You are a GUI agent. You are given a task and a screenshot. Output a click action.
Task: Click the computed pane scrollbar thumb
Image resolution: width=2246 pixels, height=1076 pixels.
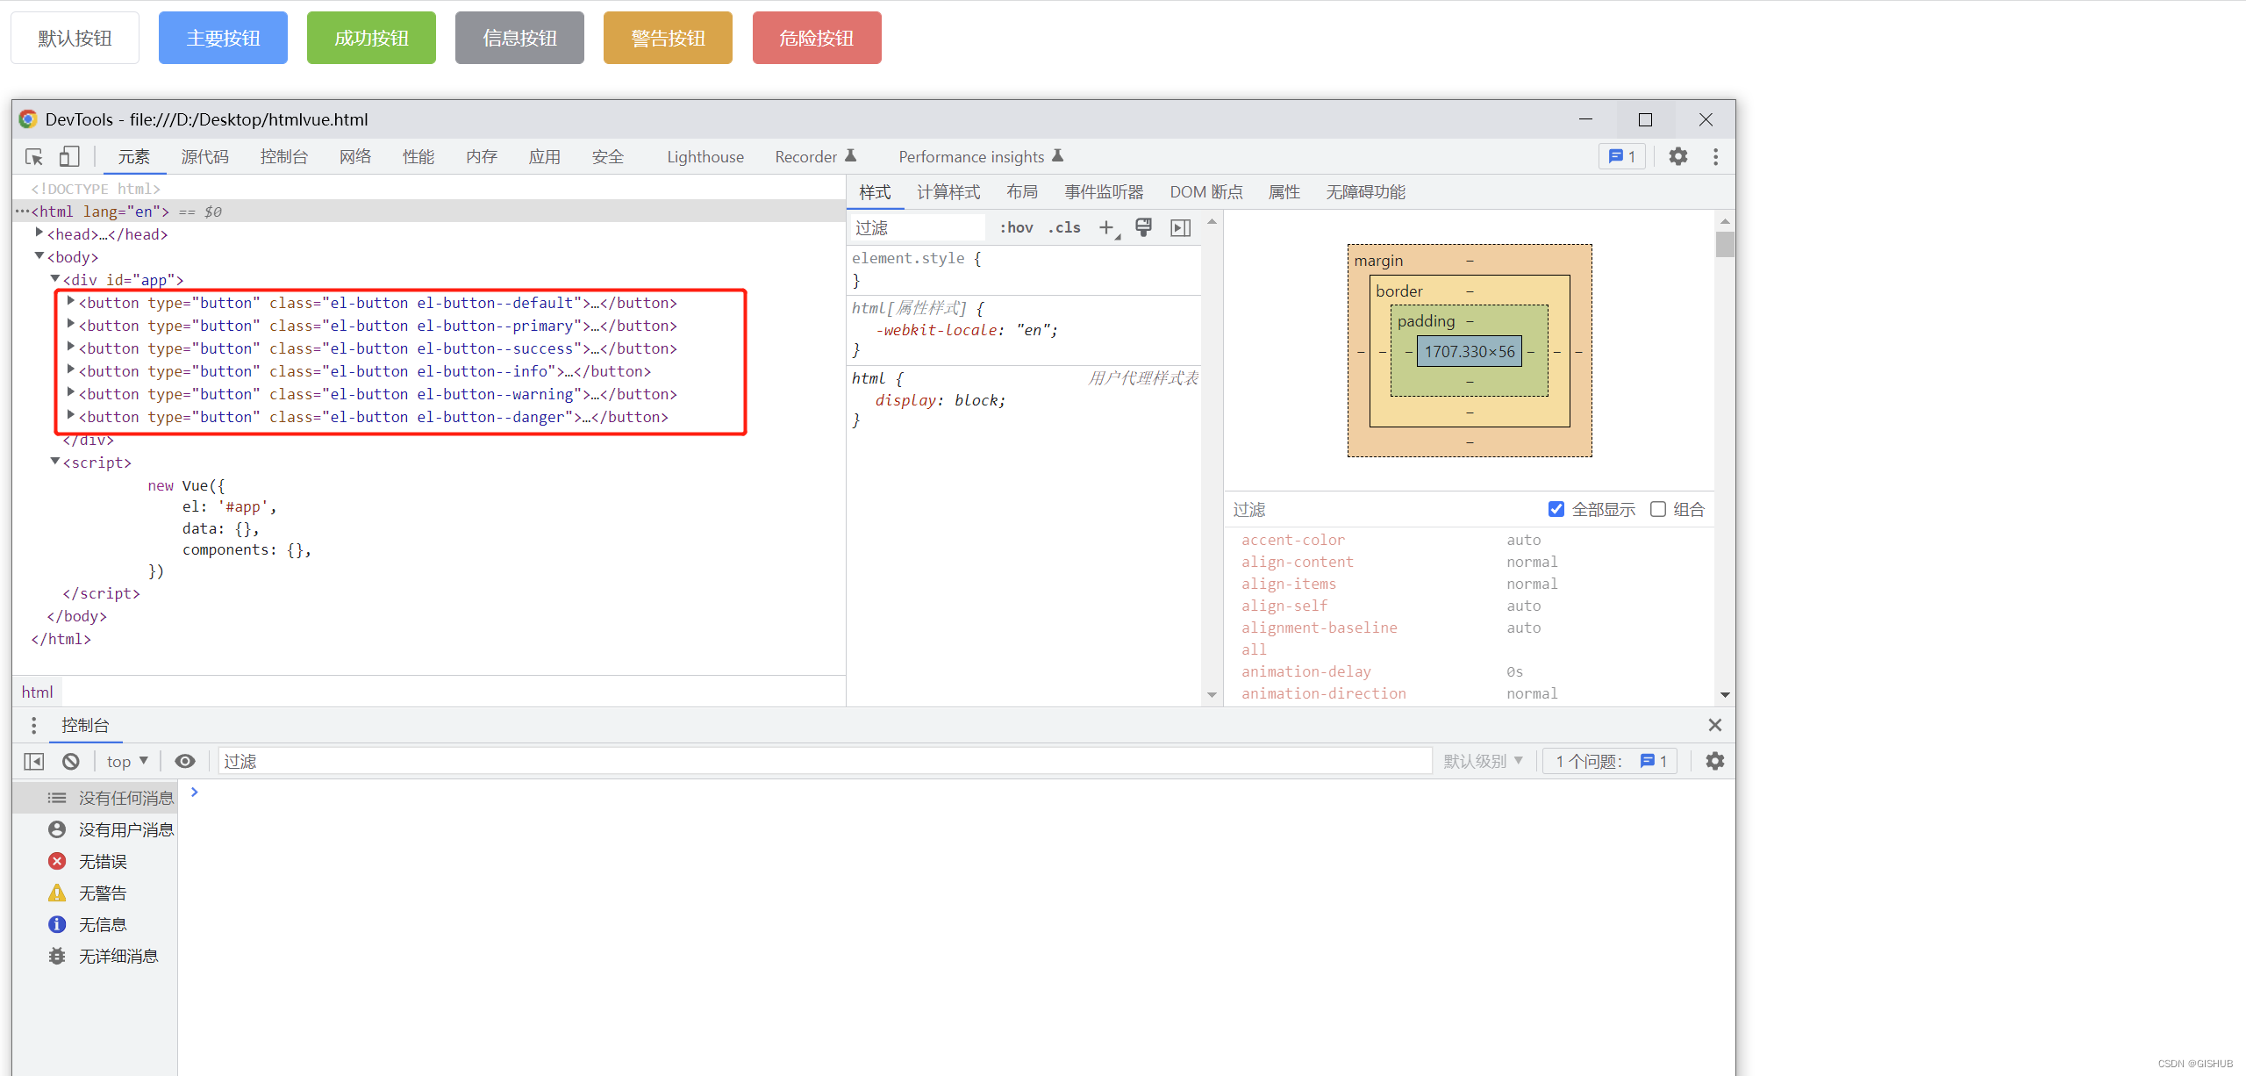point(1725,244)
